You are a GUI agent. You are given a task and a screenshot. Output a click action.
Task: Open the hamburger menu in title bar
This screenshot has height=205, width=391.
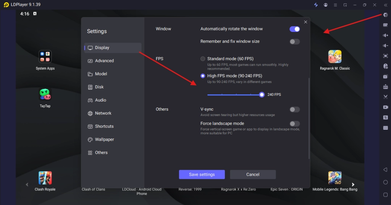pos(335,5)
